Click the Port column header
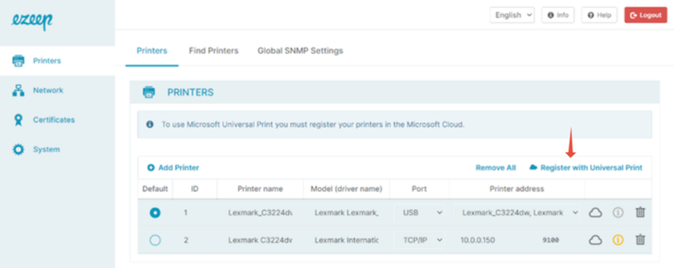Image resolution: width=674 pixels, height=268 pixels. tap(419, 189)
